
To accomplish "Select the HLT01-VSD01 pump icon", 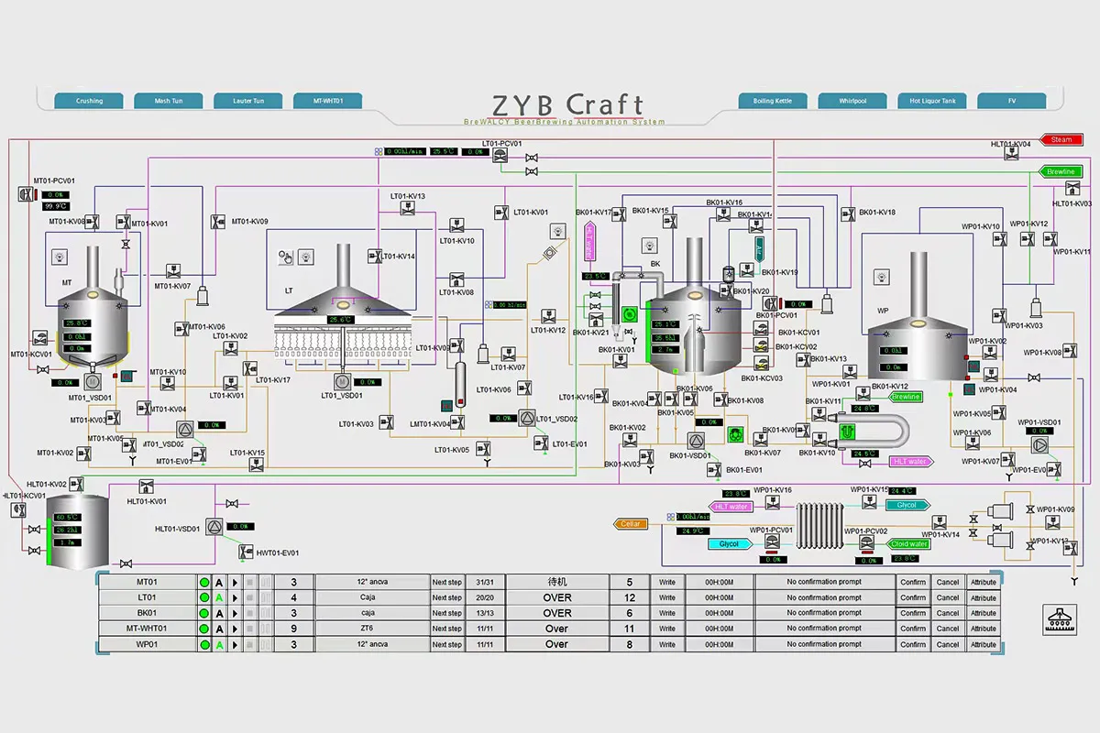I will tap(214, 526).
